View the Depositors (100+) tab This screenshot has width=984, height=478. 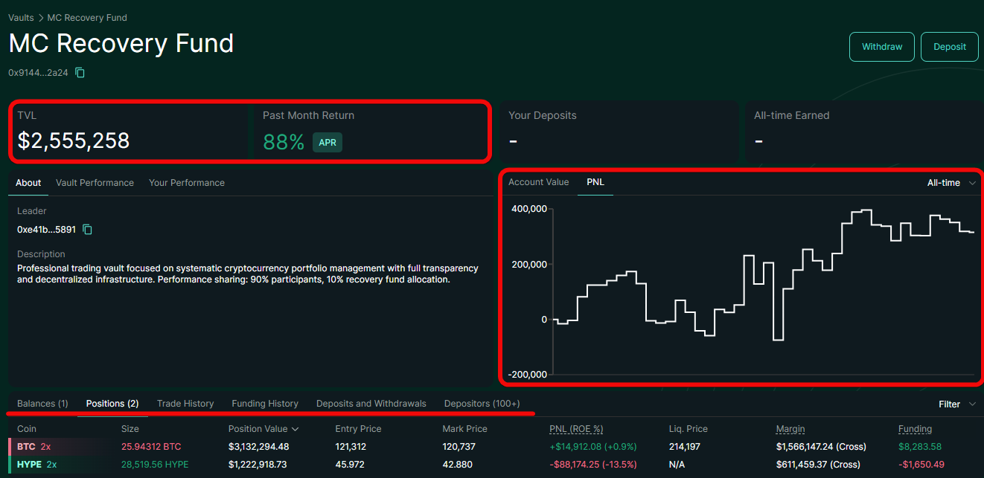pos(482,404)
